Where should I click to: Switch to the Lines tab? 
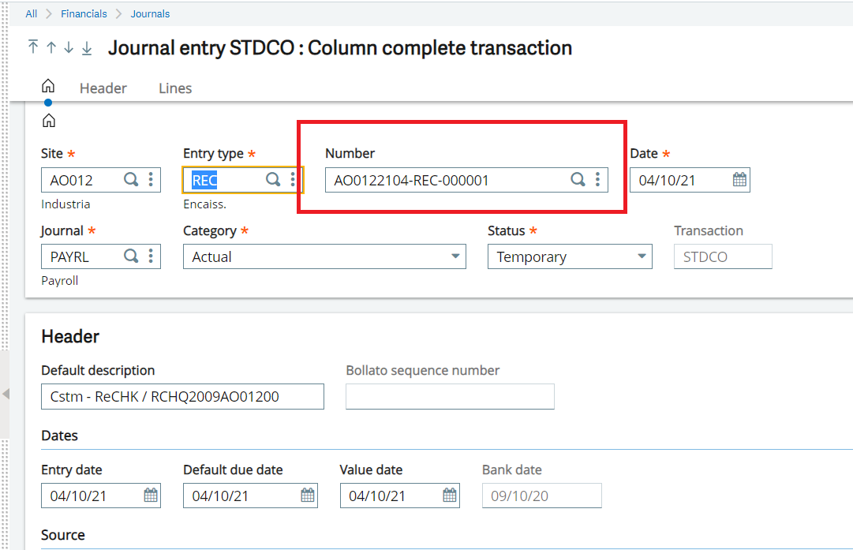coord(175,88)
